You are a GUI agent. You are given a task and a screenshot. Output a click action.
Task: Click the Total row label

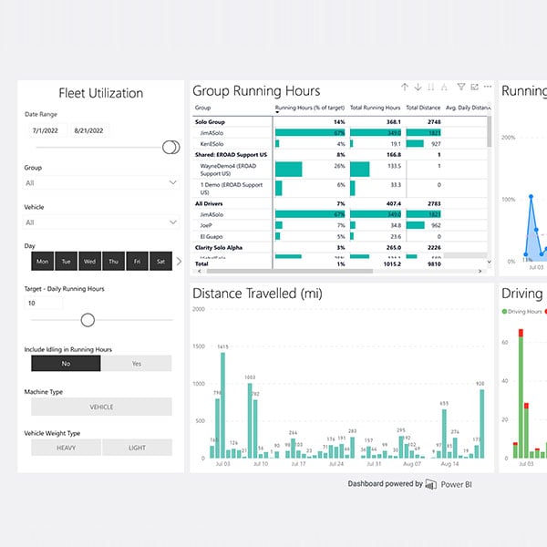201,263
